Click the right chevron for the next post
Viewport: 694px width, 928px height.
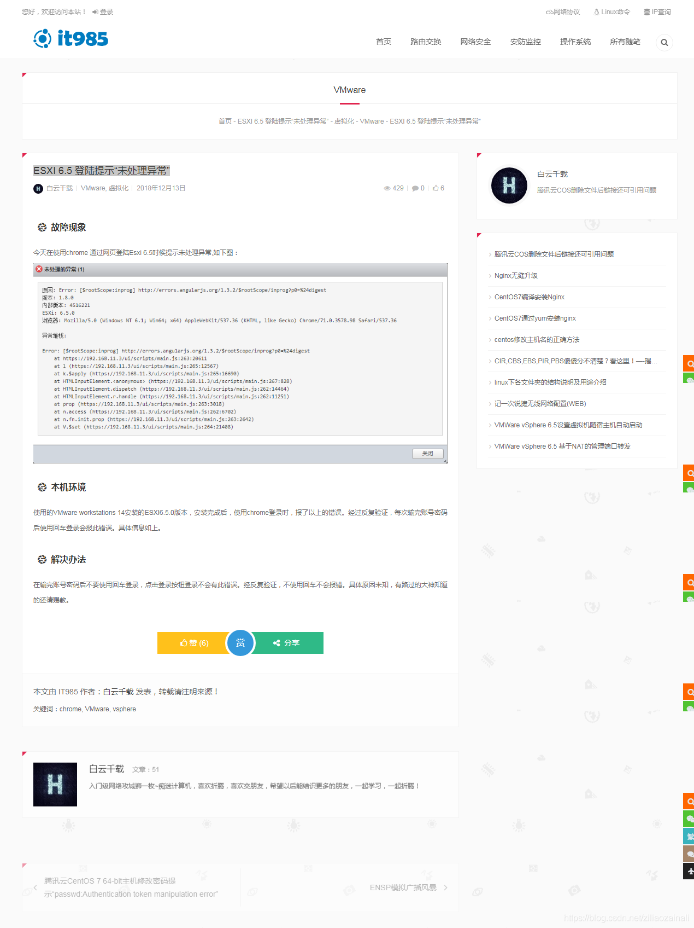[x=445, y=888]
